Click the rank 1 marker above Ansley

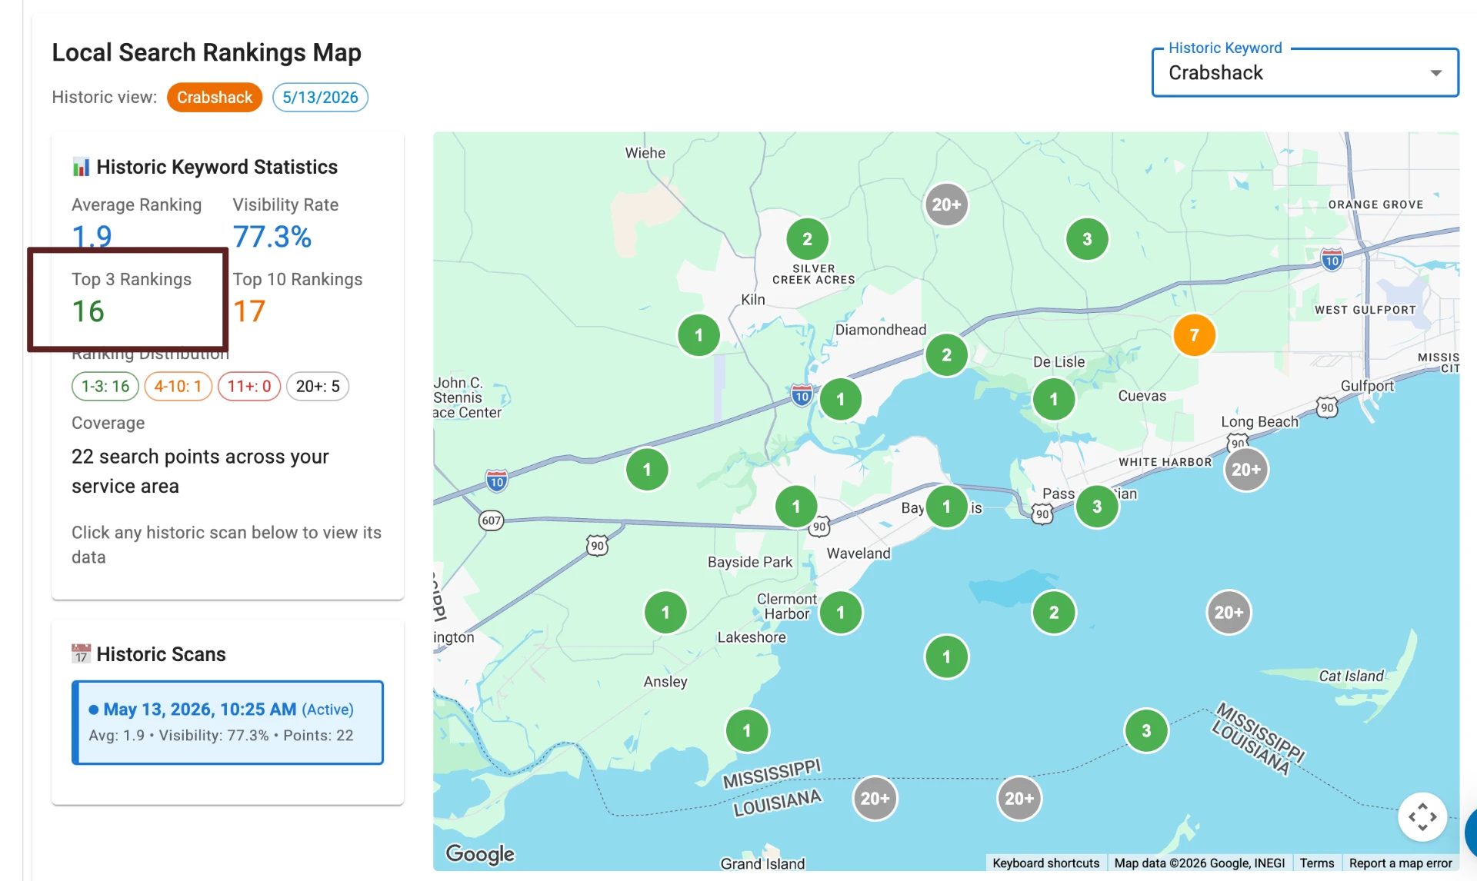[665, 613]
